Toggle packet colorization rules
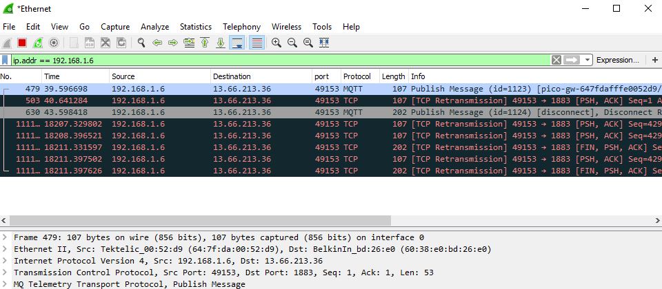The height and width of the screenshot is (289, 662). point(257,43)
